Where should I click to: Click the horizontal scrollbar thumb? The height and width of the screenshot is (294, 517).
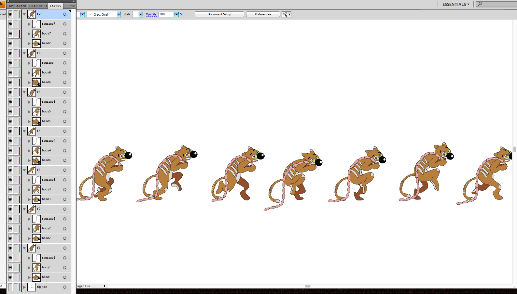308,286
